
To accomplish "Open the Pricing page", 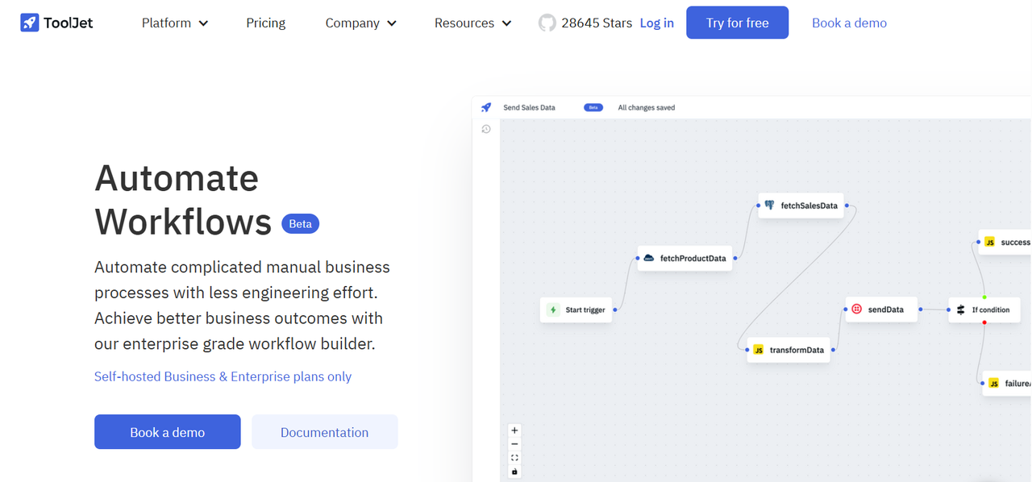I will click(265, 23).
